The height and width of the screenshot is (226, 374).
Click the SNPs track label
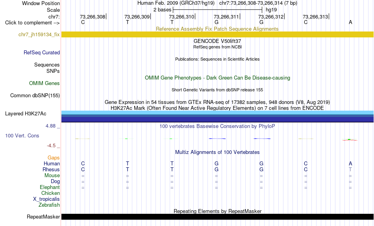click(53, 71)
